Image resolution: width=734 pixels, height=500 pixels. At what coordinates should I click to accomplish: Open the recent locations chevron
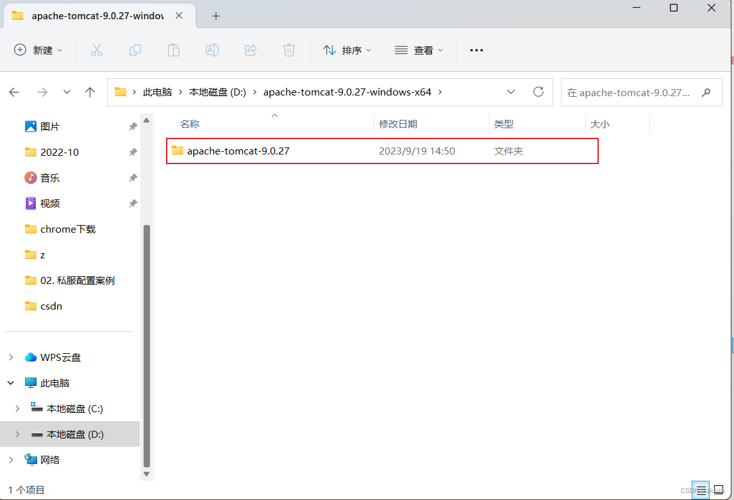pyautogui.click(x=67, y=92)
